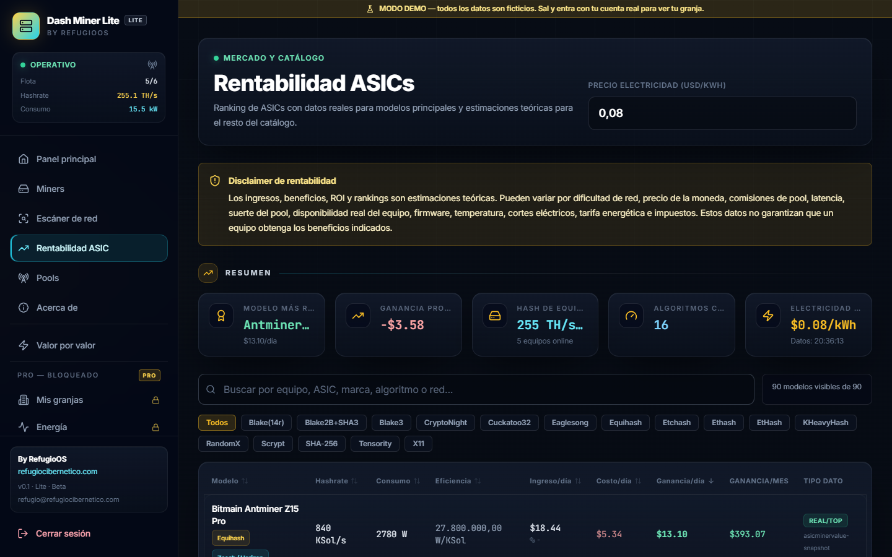Click the broadcast signal icon in Operativo card
Screen dimensions: 892x557
click(x=152, y=64)
